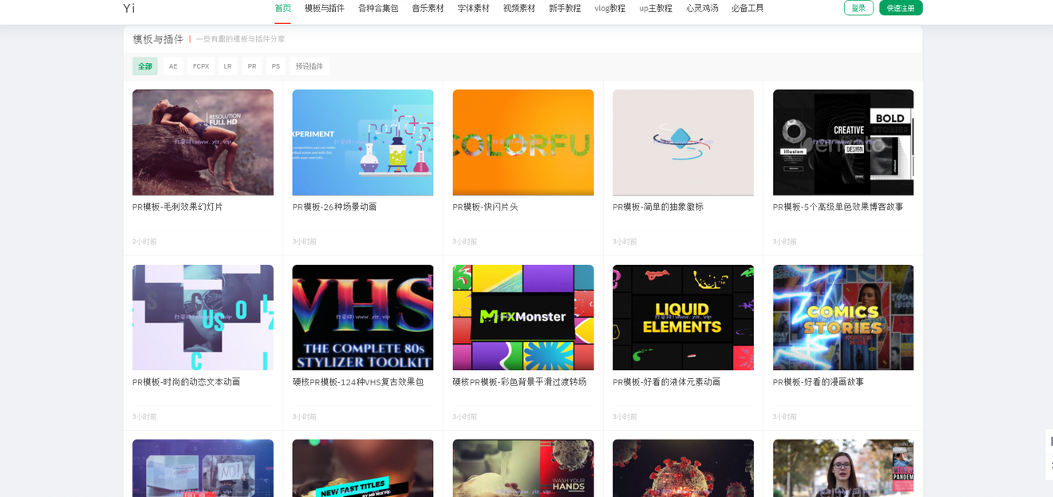
Task: Open the New Fast Titles thumbnail
Action: pos(363,468)
